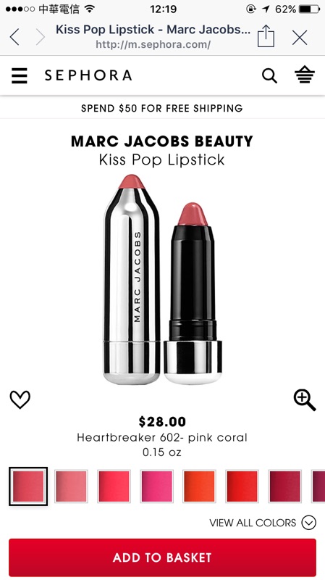Viewport: 325px width, 580px height.
Task: Open the Sephora hamburger menu
Action: click(x=20, y=75)
